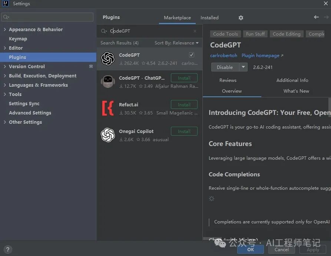Open the Overview tab
Image resolution: width=331 pixels, height=256 pixels.
[232, 91]
